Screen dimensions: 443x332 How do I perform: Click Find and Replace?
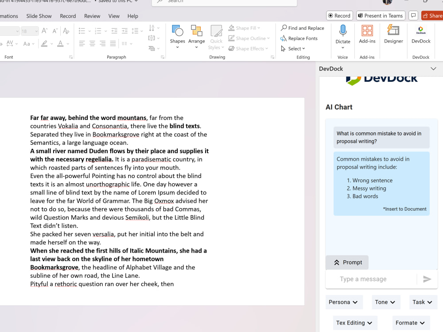click(302, 28)
